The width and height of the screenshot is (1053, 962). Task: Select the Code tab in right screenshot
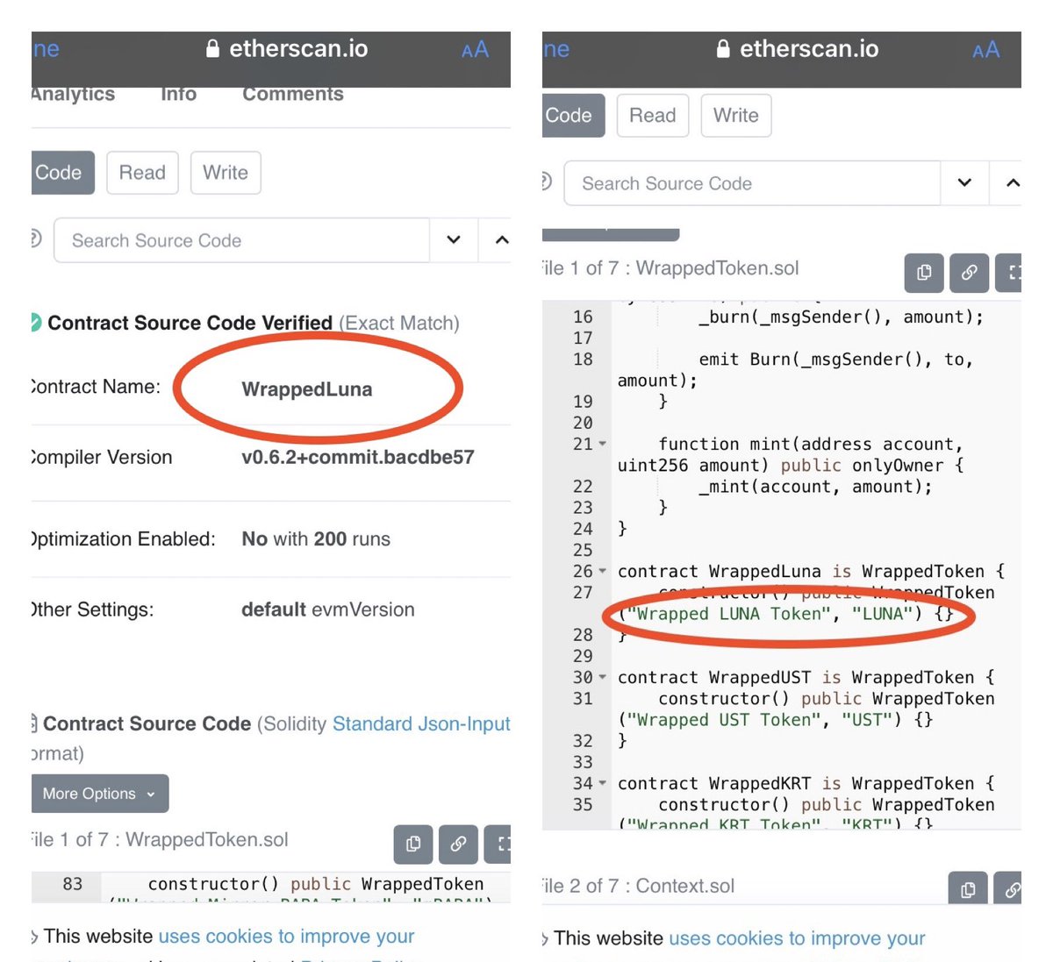(x=572, y=116)
